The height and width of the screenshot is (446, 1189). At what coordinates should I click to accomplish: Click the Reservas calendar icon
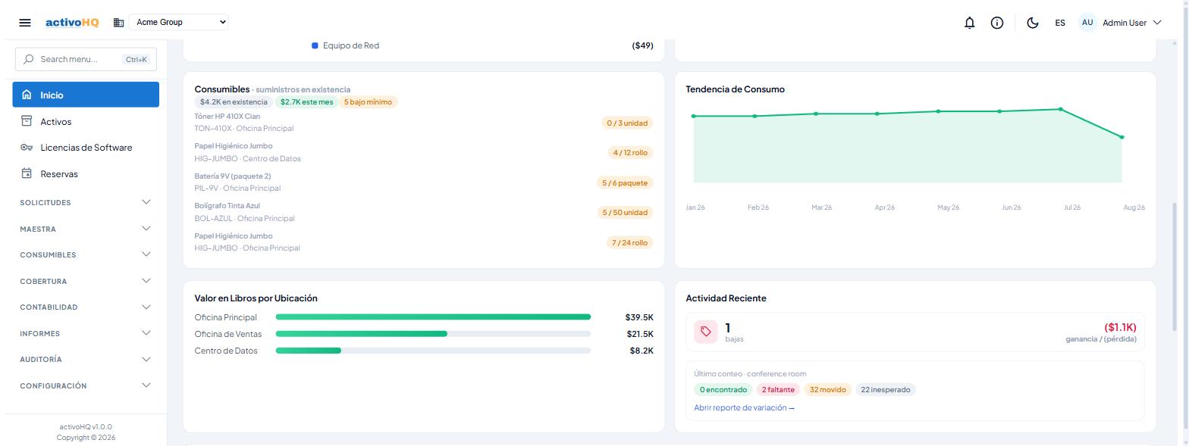coord(27,173)
